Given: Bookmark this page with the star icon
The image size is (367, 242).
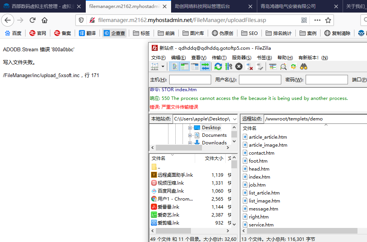Looking at the screenshot, I should (x=328, y=20).
